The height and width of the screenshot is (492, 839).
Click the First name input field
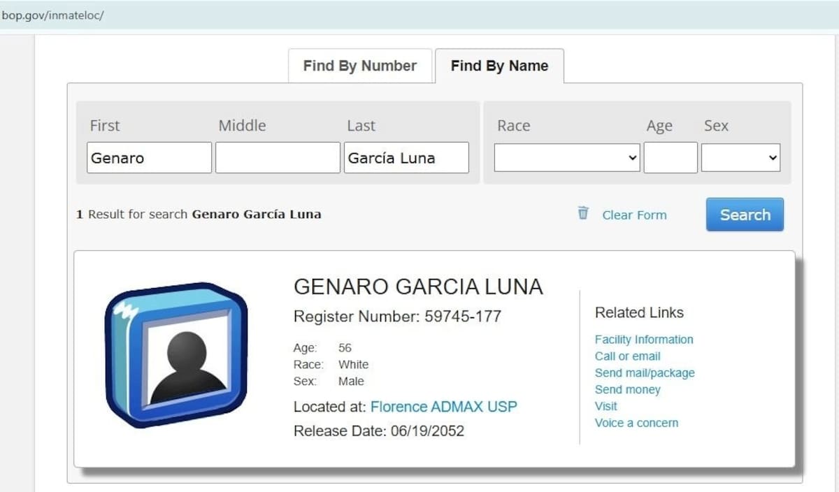tap(149, 158)
